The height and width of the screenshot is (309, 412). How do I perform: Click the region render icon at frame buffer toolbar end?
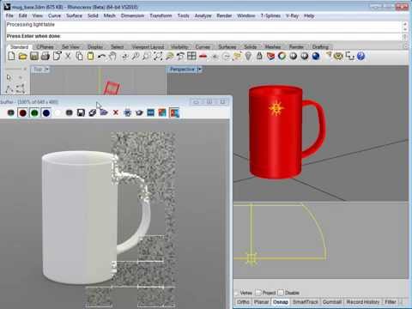click(174, 112)
